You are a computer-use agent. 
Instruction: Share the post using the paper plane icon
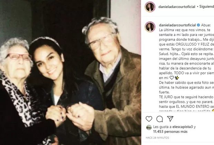(170, 119)
